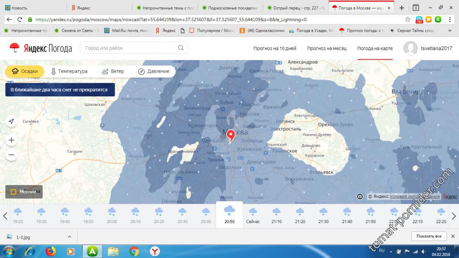
Task: Jump to 20:00 on the timeline
Action: click(x=112, y=216)
